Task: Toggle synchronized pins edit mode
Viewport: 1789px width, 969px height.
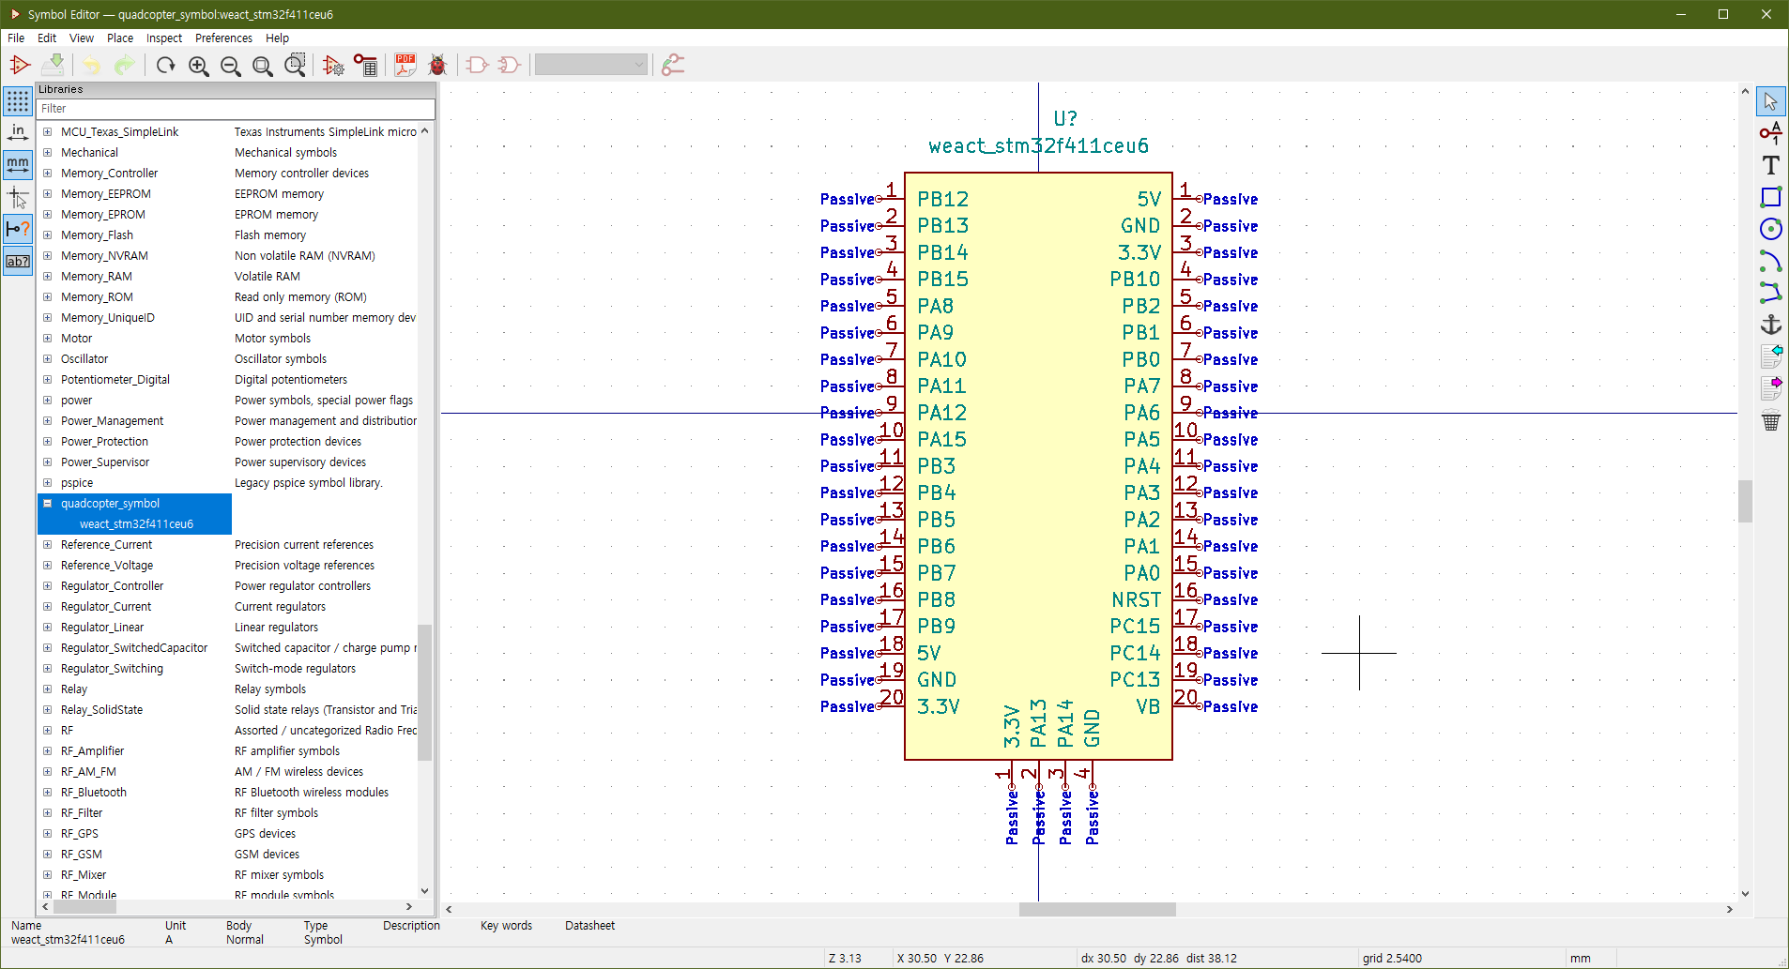Action: pyautogui.click(x=673, y=65)
